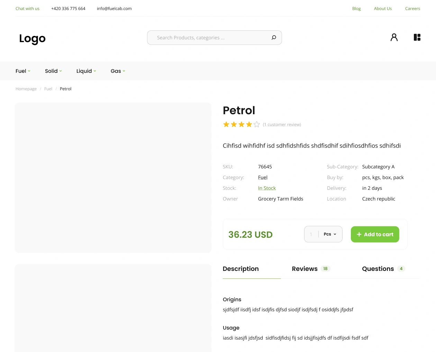Click the Logo to go home

[x=32, y=38]
